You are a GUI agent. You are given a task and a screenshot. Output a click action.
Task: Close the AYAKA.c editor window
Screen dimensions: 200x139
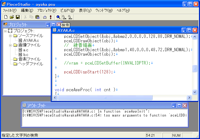coord(195,30)
